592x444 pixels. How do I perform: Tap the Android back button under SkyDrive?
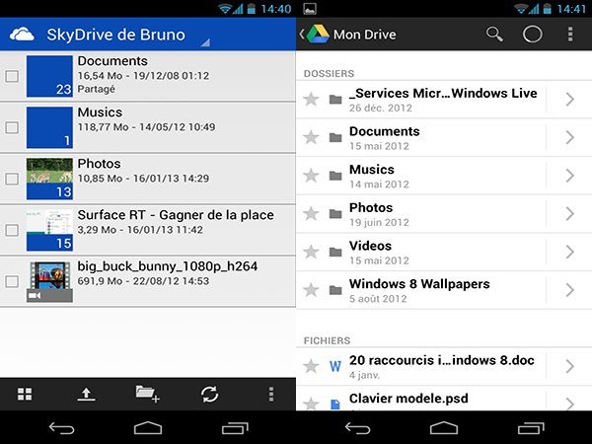pos(61,428)
